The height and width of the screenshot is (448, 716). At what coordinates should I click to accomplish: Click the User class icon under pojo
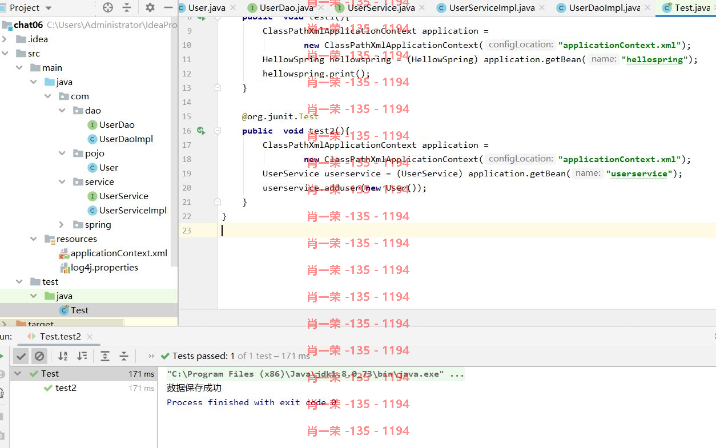(92, 168)
